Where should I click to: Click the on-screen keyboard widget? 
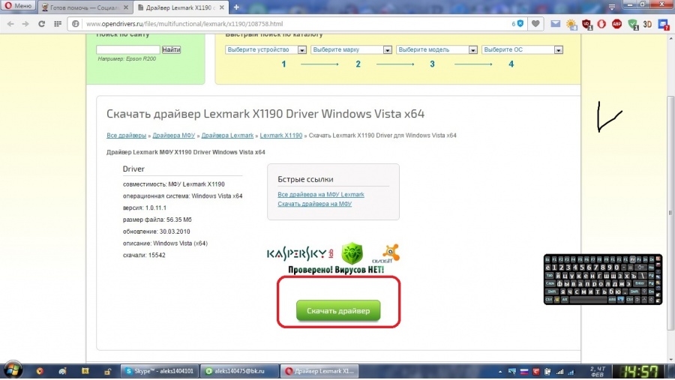tap(603, 280)
